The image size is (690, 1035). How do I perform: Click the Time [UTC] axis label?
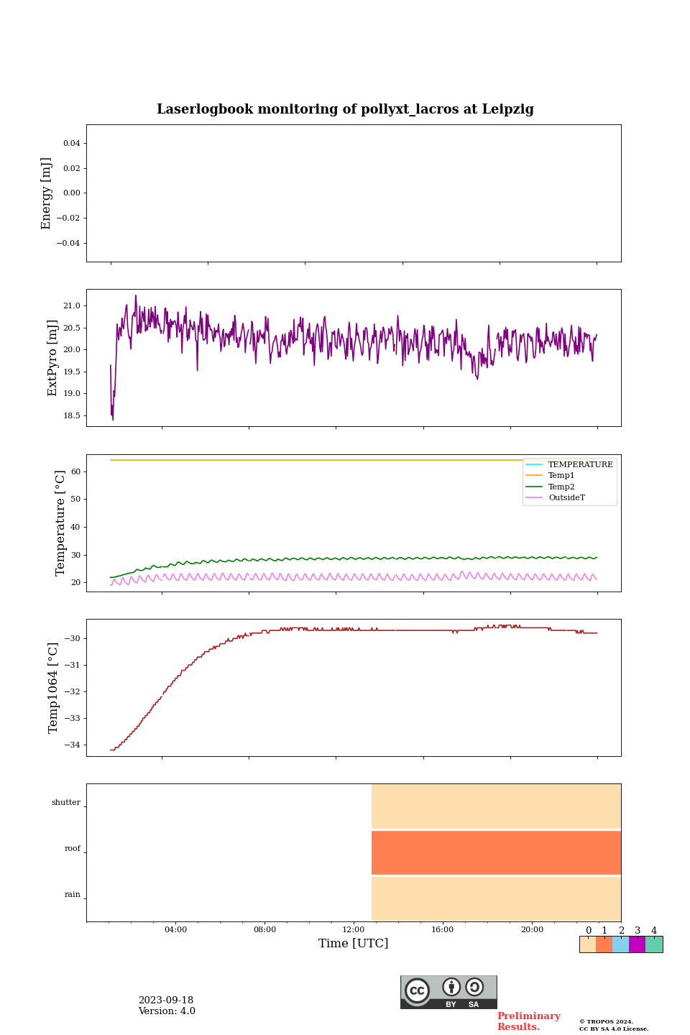pos(354,943)
